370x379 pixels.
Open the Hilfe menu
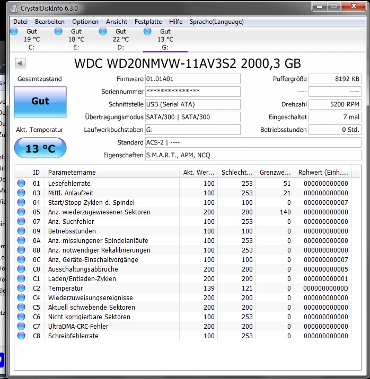point(175,22)
